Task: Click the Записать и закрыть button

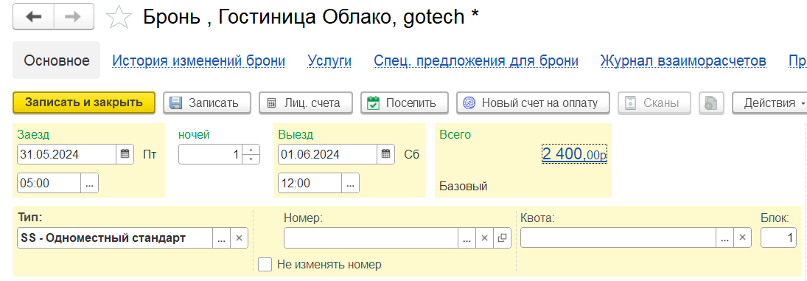Action: point(84,103)
